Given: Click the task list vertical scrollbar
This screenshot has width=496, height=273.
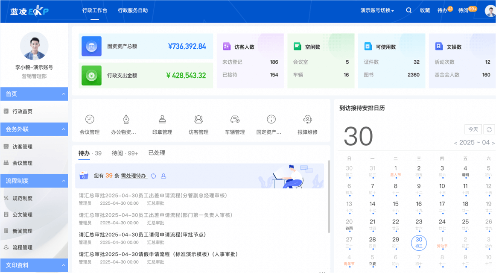Looking at the screenshot, I should 328,197.
